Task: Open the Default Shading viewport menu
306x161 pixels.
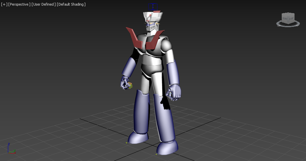Action: click(71, 4)
